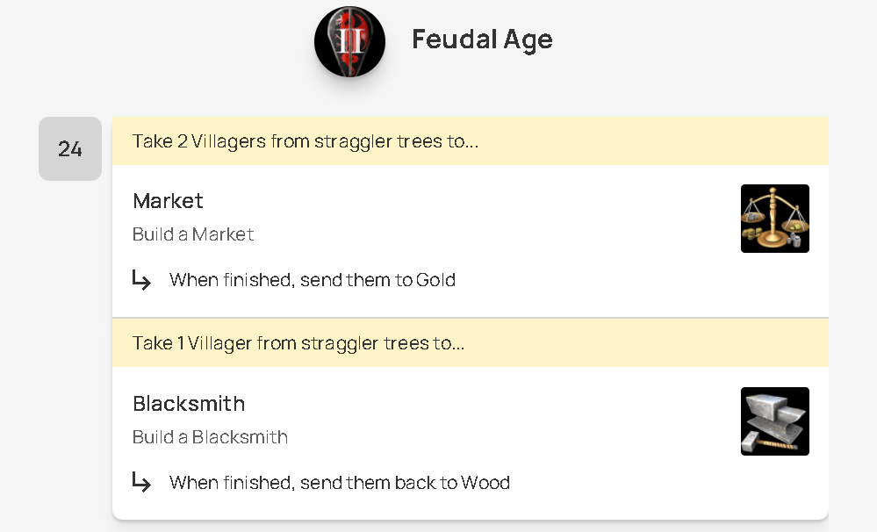
Task: Click the arrow icon beside Wood instruction
Action: (141, 483)
